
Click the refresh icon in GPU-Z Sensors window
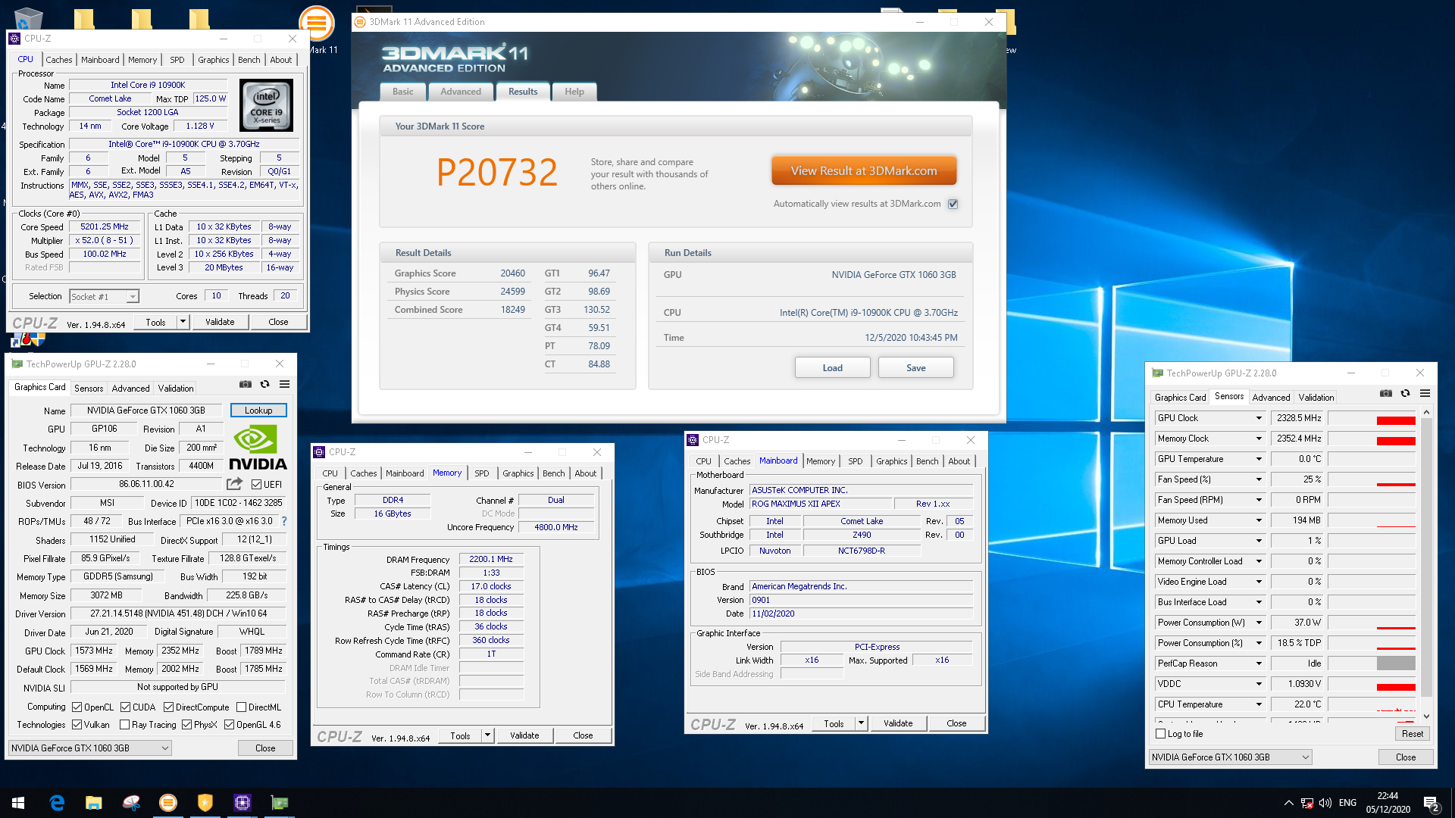click(1405, 394)
